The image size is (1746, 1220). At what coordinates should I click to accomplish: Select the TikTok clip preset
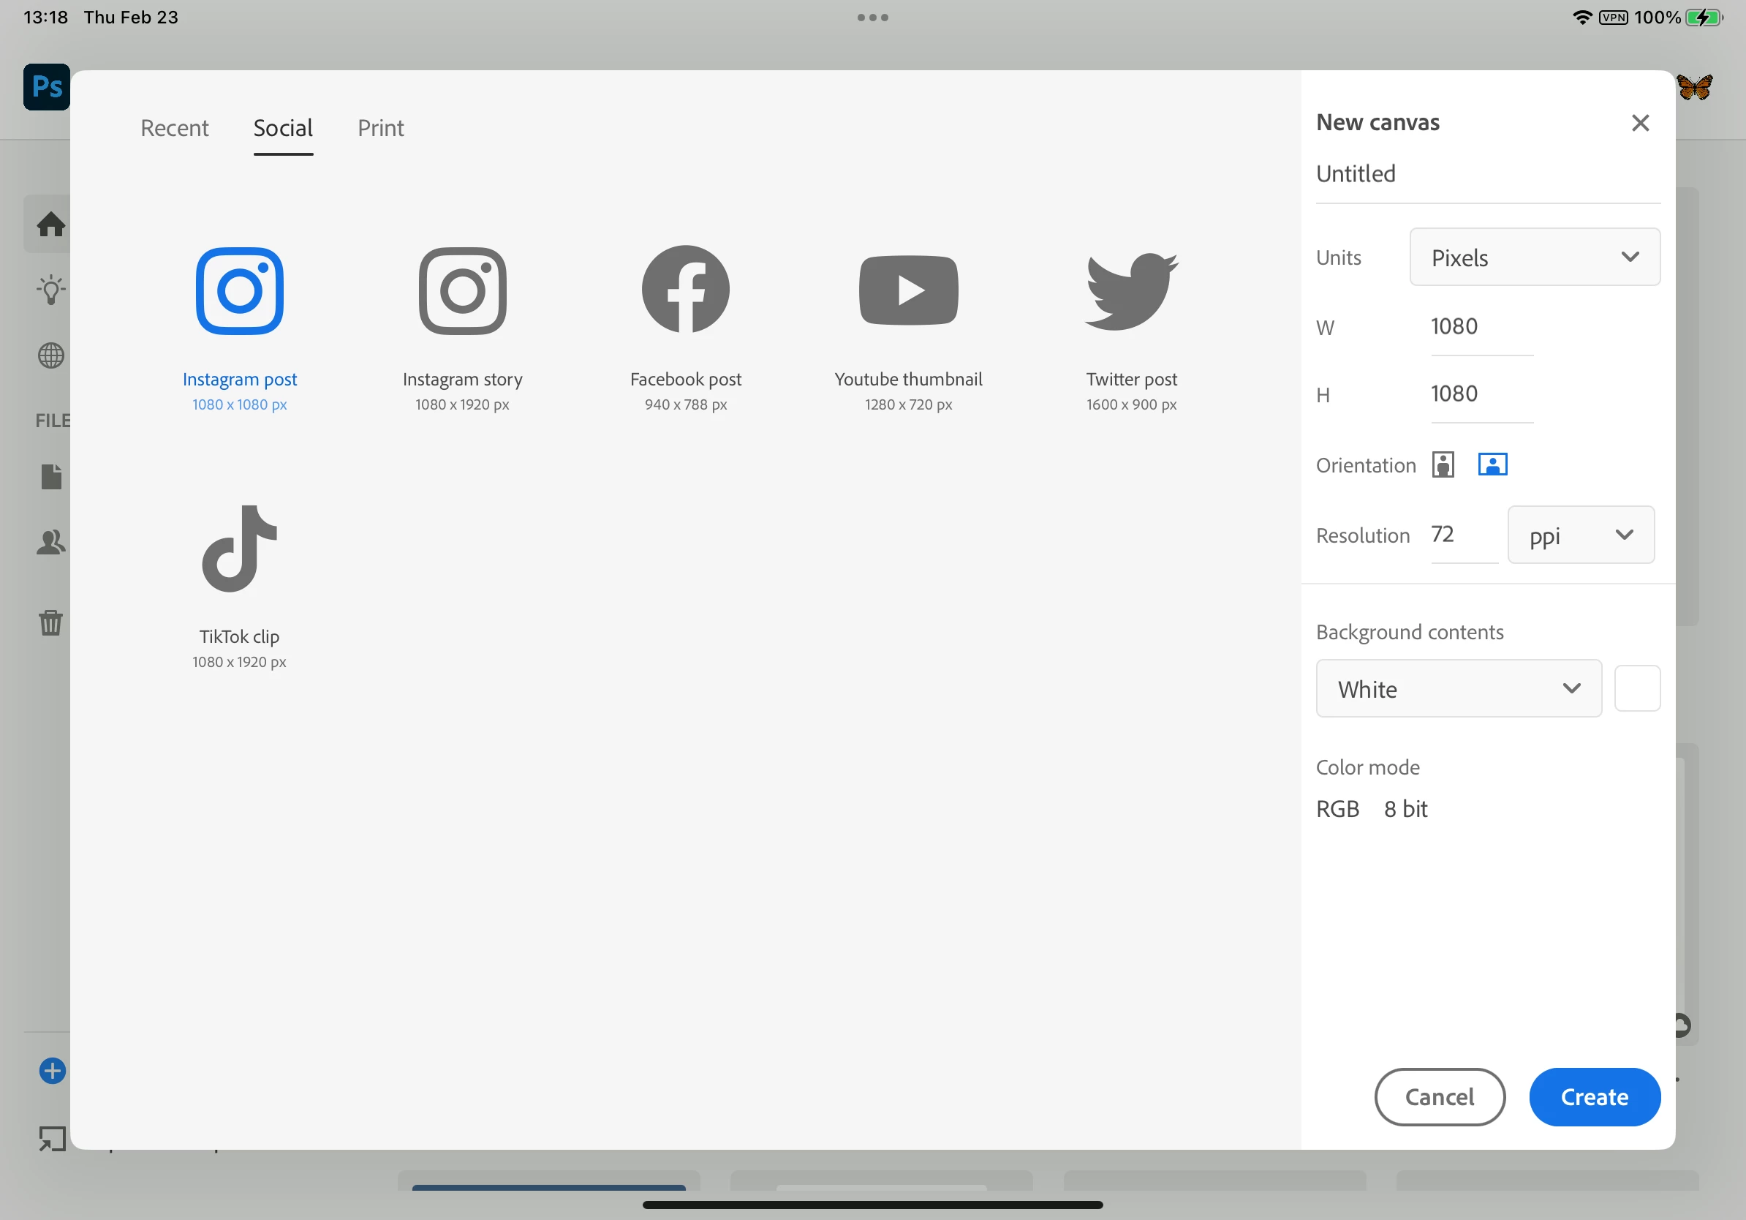[240, 549]
